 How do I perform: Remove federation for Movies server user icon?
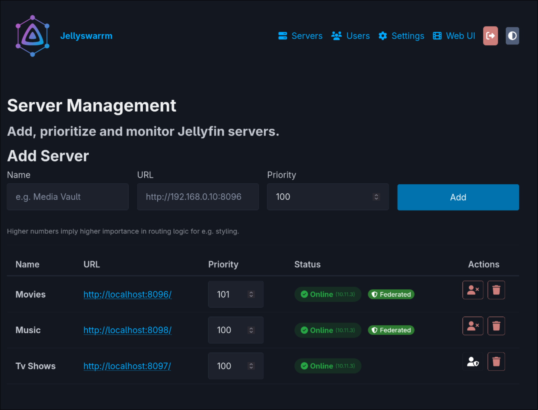pos(473,290)
